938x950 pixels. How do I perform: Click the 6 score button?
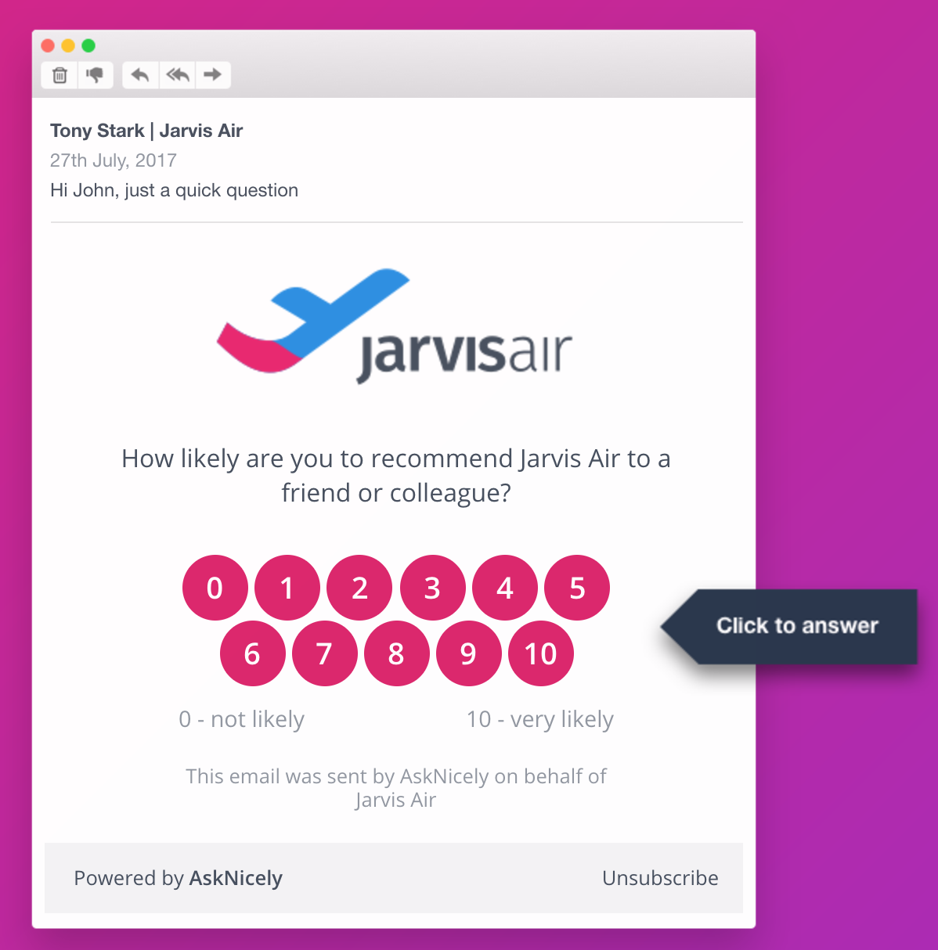253,653
